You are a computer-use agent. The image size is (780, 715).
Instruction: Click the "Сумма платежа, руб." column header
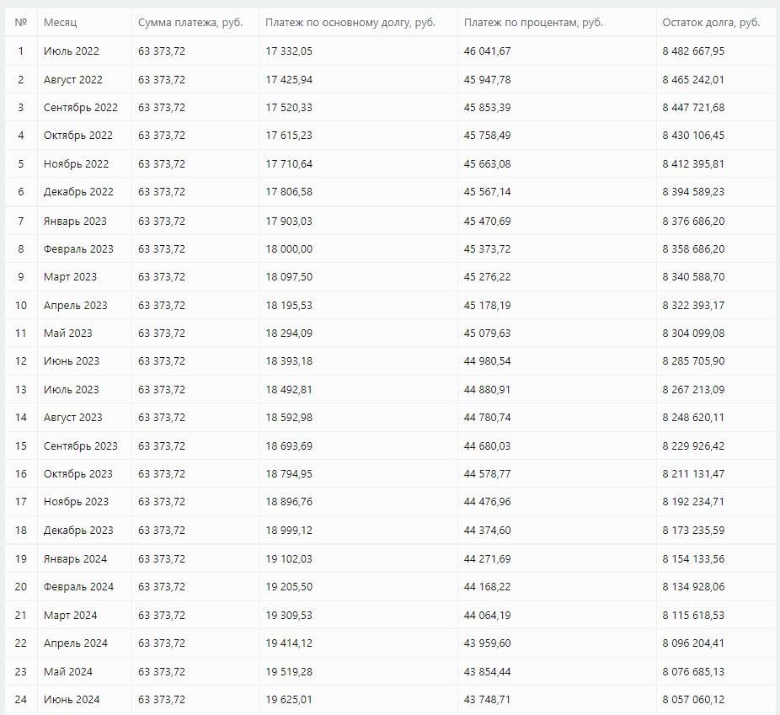[190, 23]
